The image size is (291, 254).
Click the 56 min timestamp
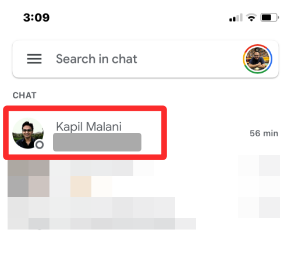pyautogui.click(x=264, y=133)
